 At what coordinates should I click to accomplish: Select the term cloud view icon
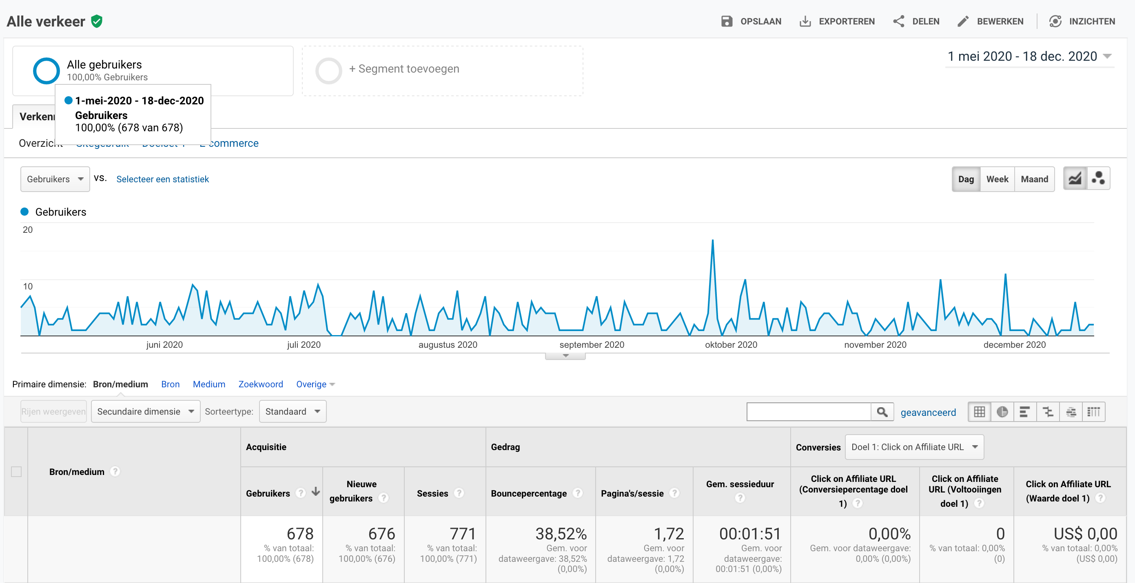[1071, 412]
